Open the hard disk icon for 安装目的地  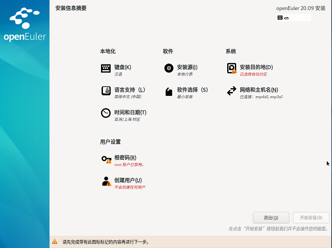pyautogui.click(x=231, y=68)
